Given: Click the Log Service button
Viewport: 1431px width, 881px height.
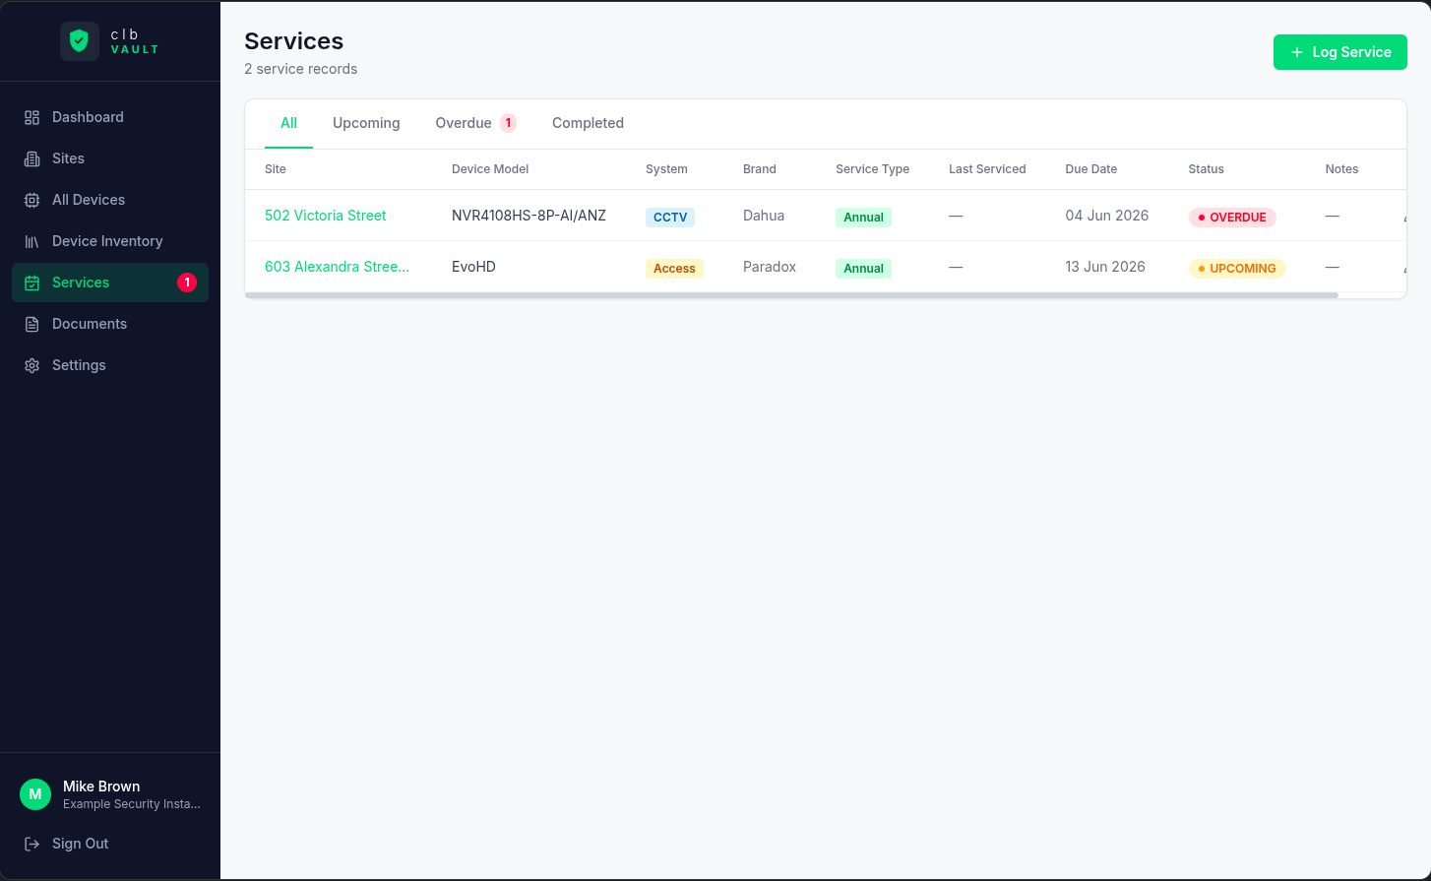Looking at the screenshot, I should coord(1340,52).
